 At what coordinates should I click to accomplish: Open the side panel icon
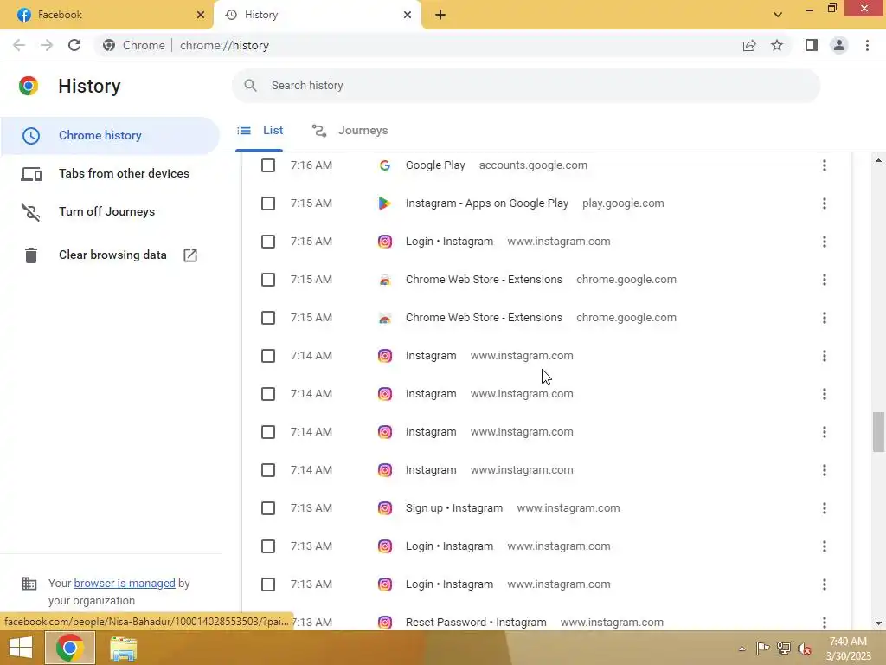click(812, 45)
